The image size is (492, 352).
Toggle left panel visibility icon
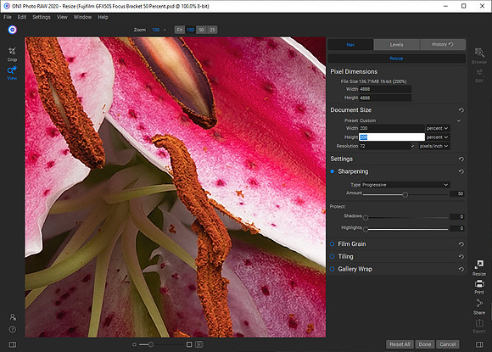pos(13,344)
